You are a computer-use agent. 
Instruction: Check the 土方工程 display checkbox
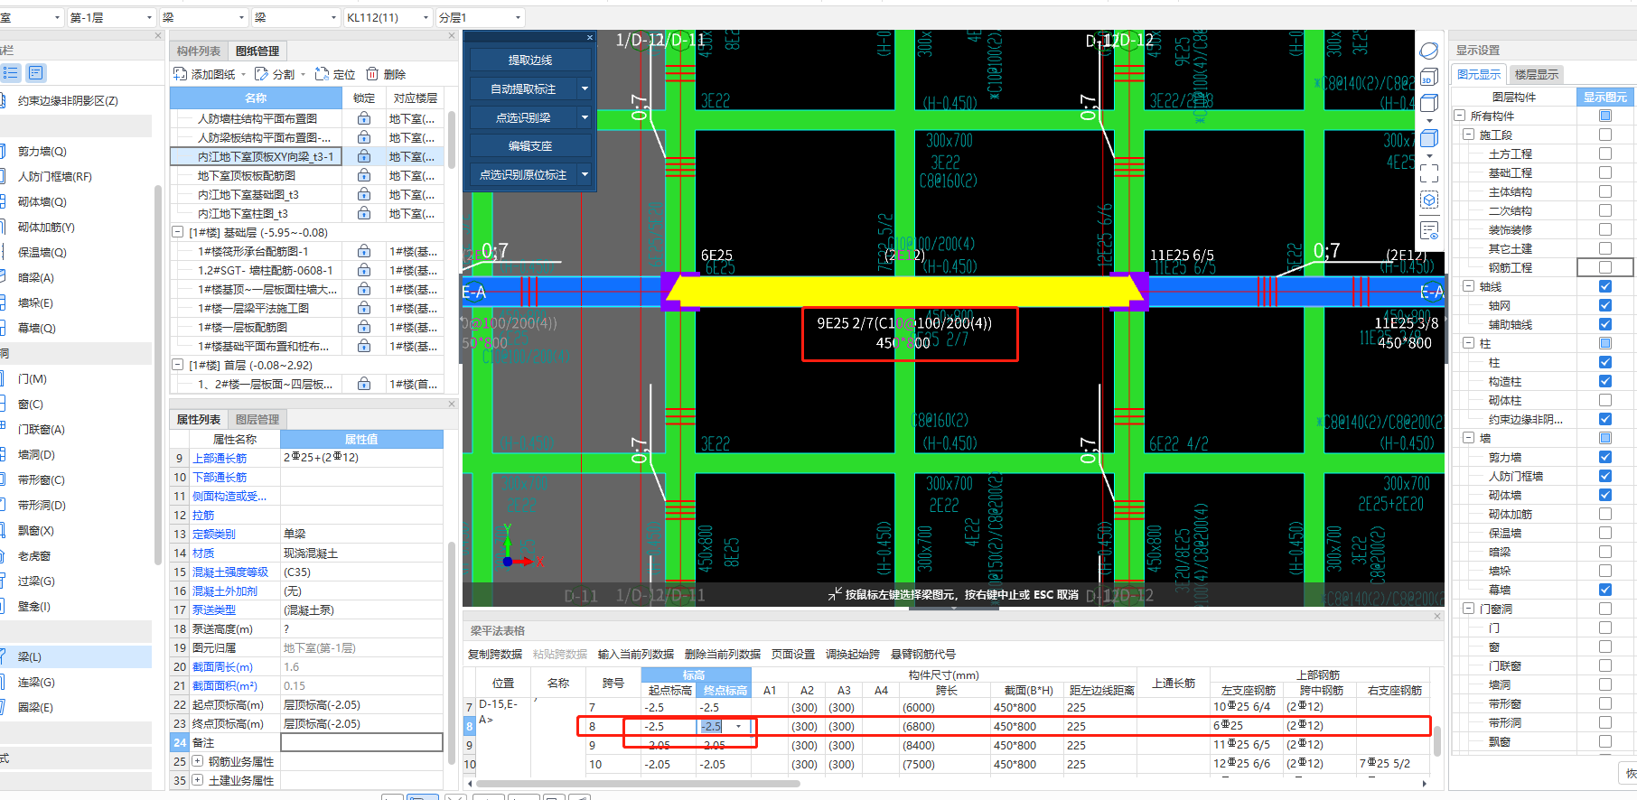(x=1605, y=153)
